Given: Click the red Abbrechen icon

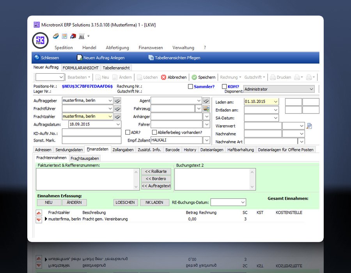Looking at the screenshot, I should (164, 77).
